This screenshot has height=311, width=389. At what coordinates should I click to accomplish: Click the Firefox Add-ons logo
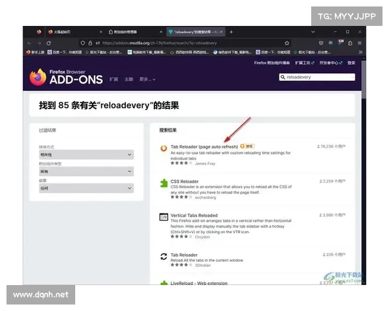[66, 77]
